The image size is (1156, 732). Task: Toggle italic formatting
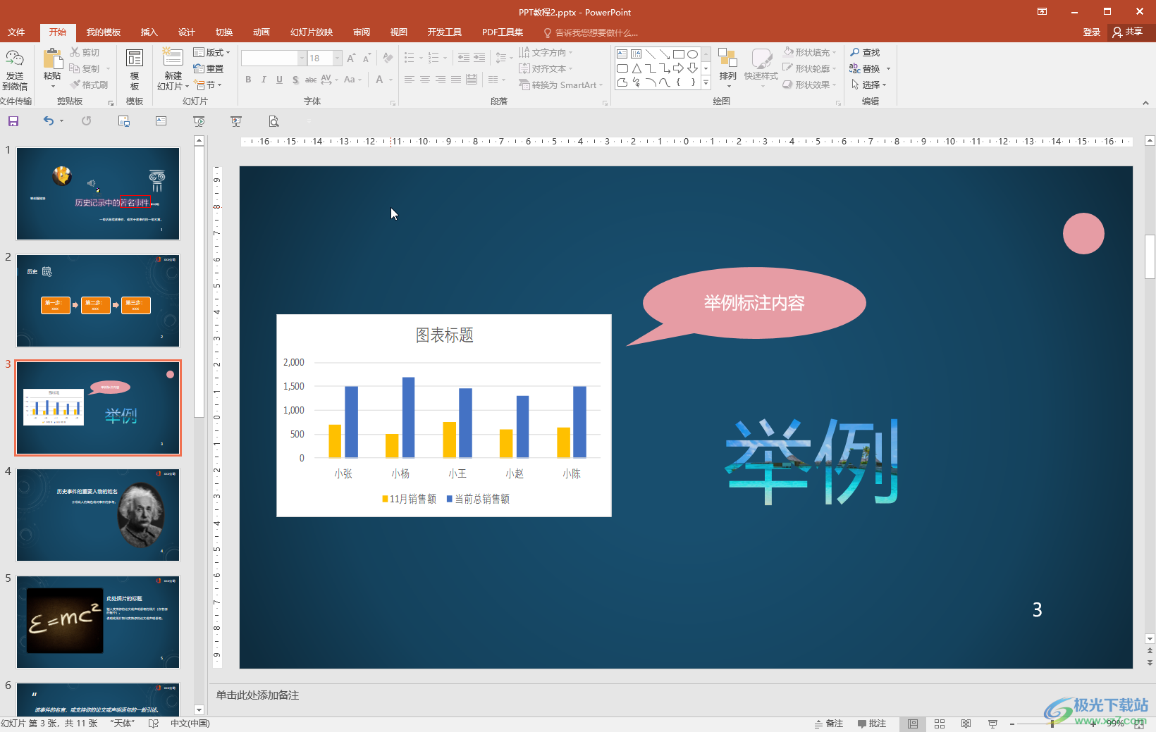pos(264,80)
